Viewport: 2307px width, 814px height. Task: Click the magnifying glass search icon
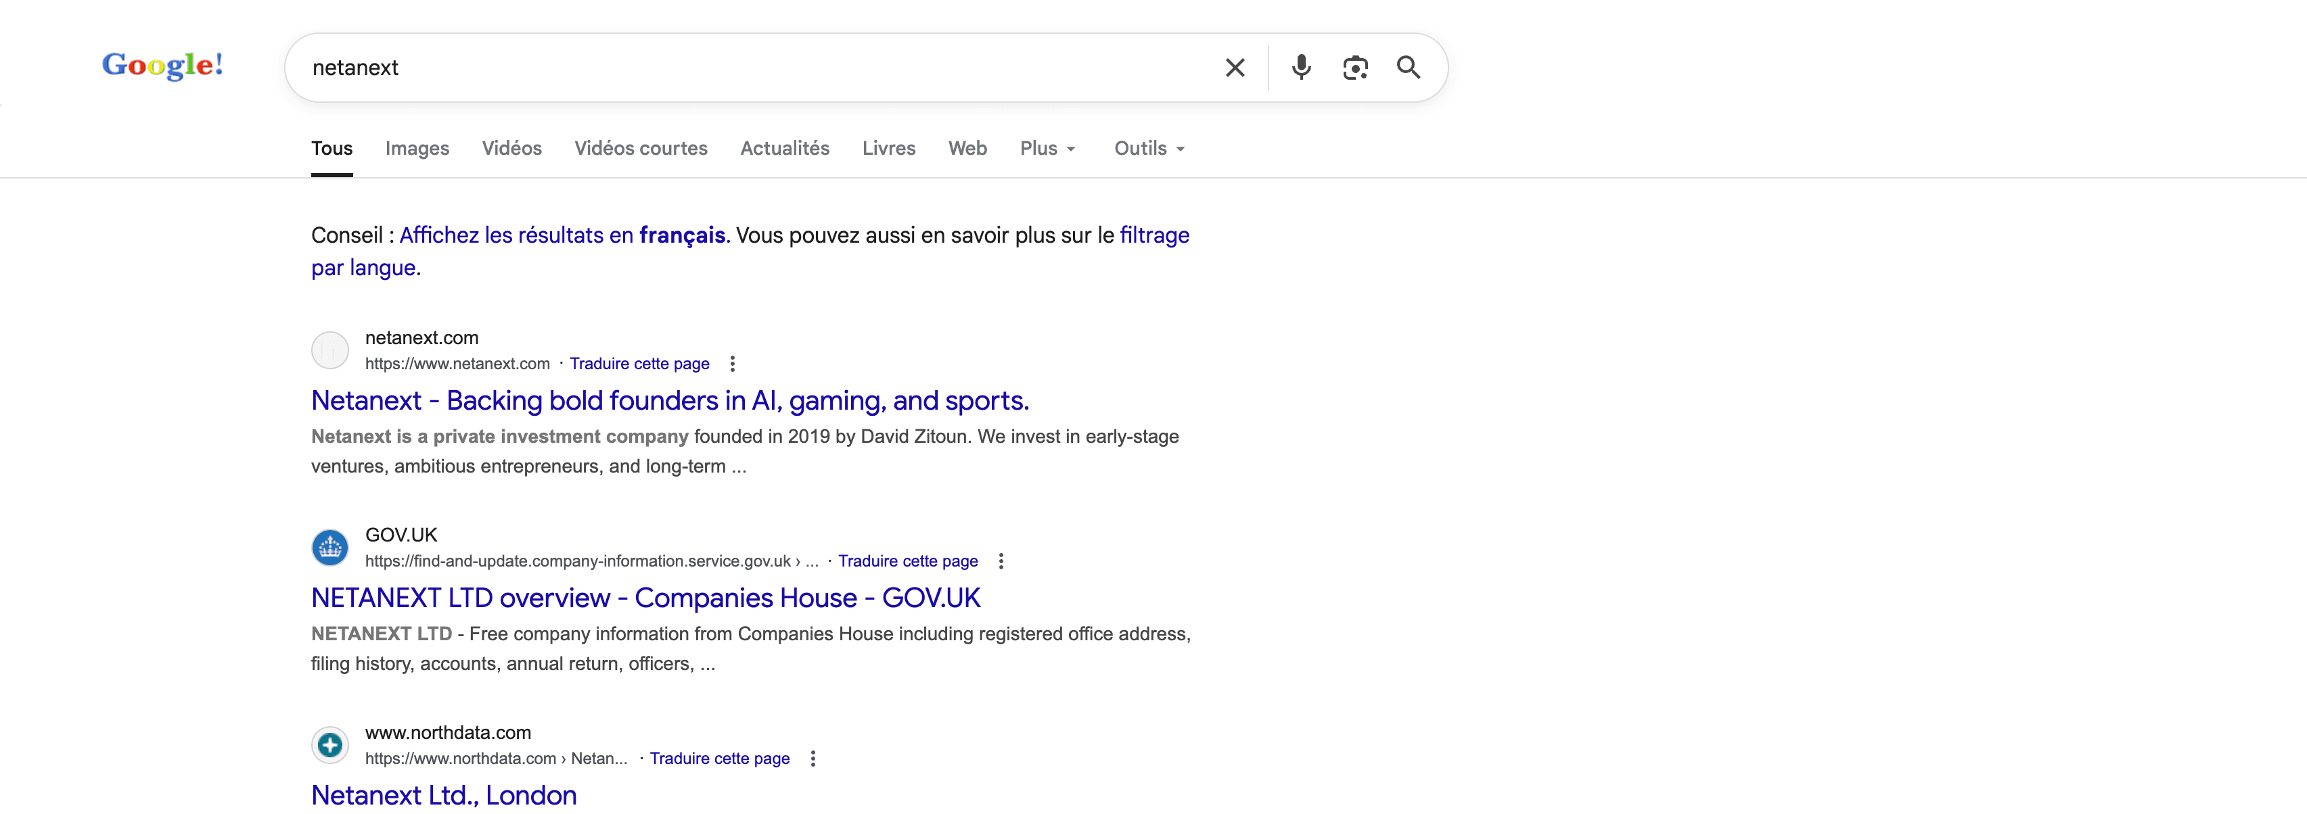[1408, 68]
